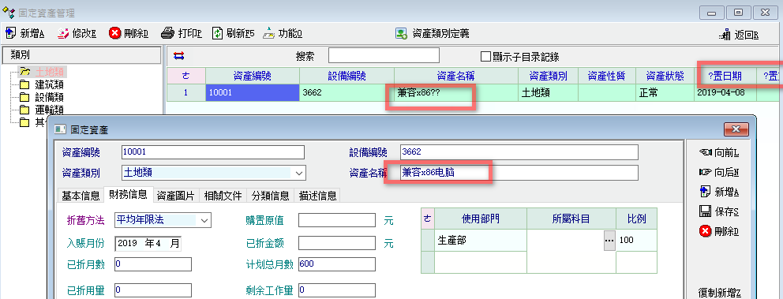Click the red 刪除D delete icon in toolbar
Image resolution: width=783 pixels, height=299 pixels.
tap(115, 33)
